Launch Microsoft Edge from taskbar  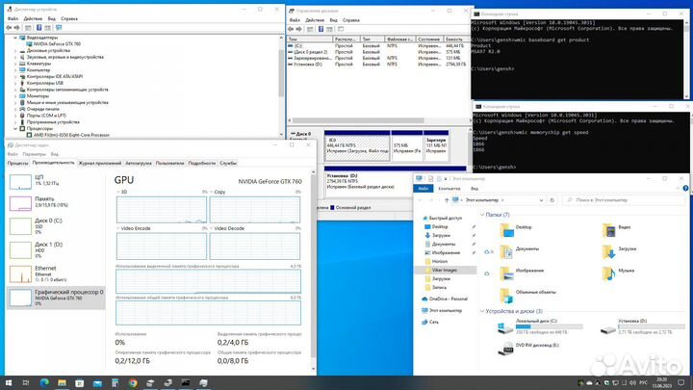coord(44,383)
